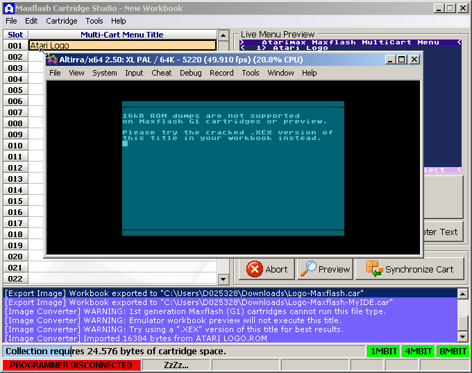Click inside the Altirra emulator display

pyautogui.click(x=233, y=168)
